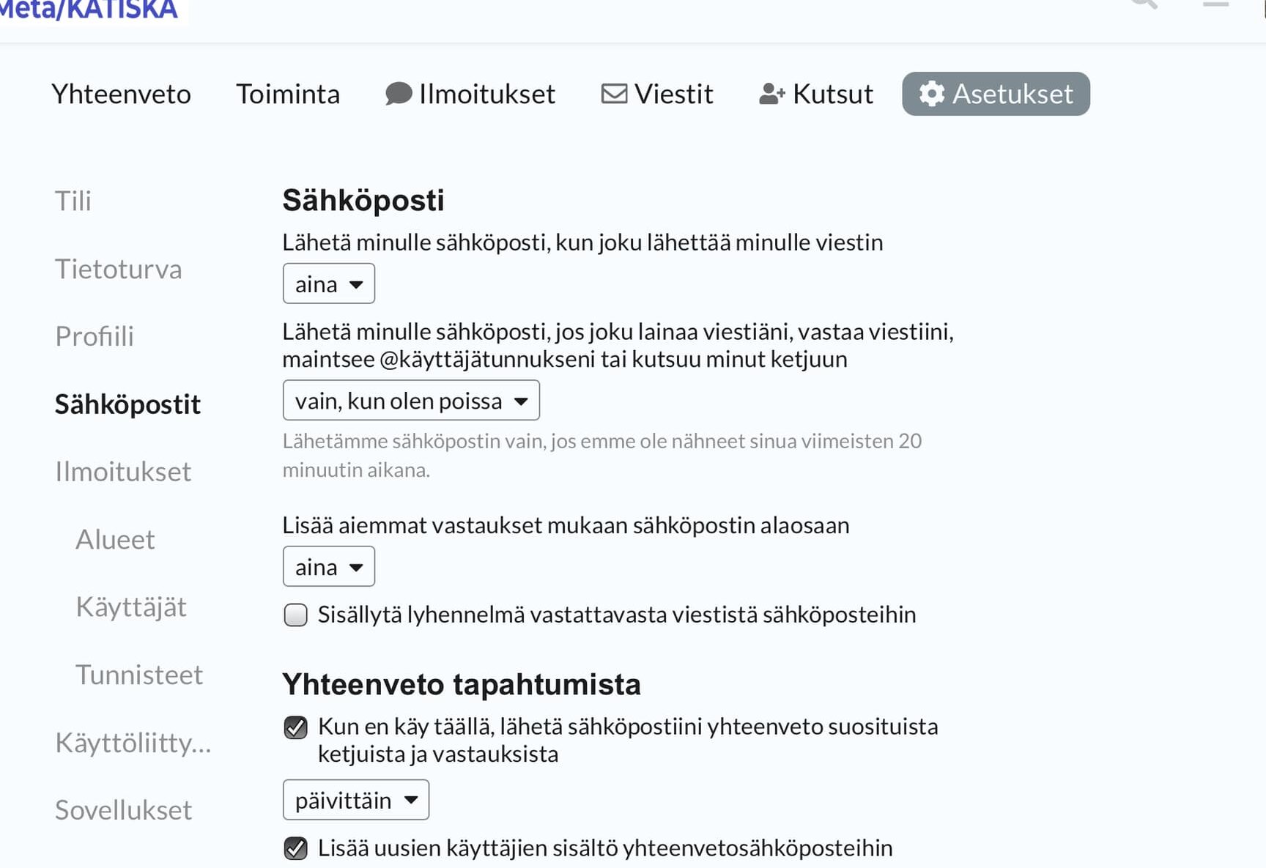Click the add-user icon beside Kutsut
The width and height of the screenshot is (1266, 868).
click(771, 94)
